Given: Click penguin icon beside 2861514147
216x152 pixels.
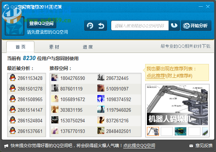Looking at the screenshot, I should 12,109.
